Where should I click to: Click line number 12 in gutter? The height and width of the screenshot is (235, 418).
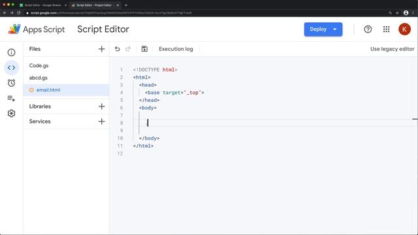pyautogui.click(x=120, y=154)
